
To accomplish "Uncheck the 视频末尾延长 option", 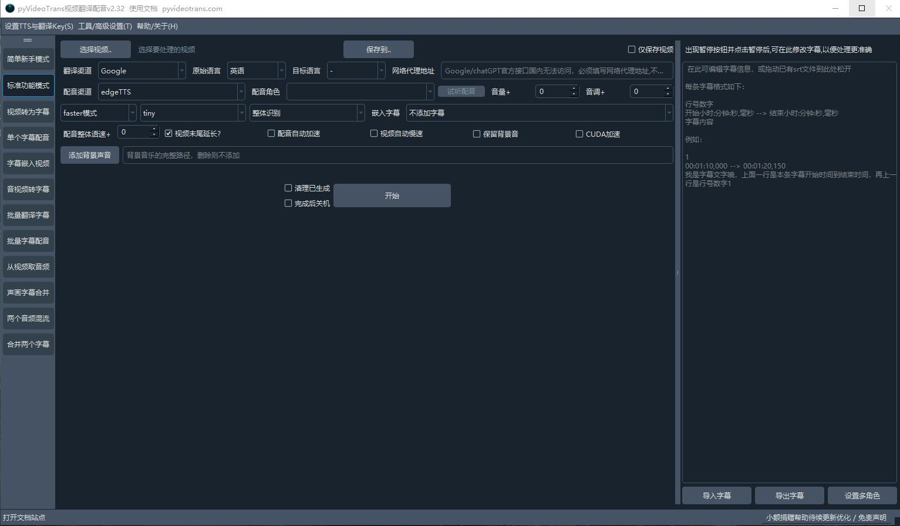I will 168,134.
